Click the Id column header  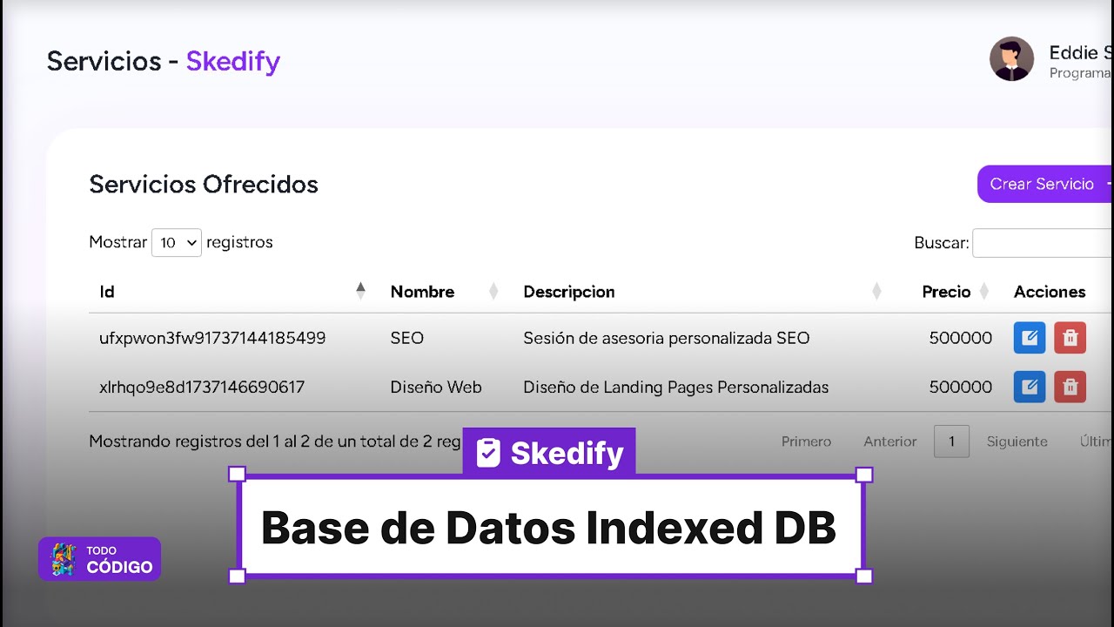(107, 292)
